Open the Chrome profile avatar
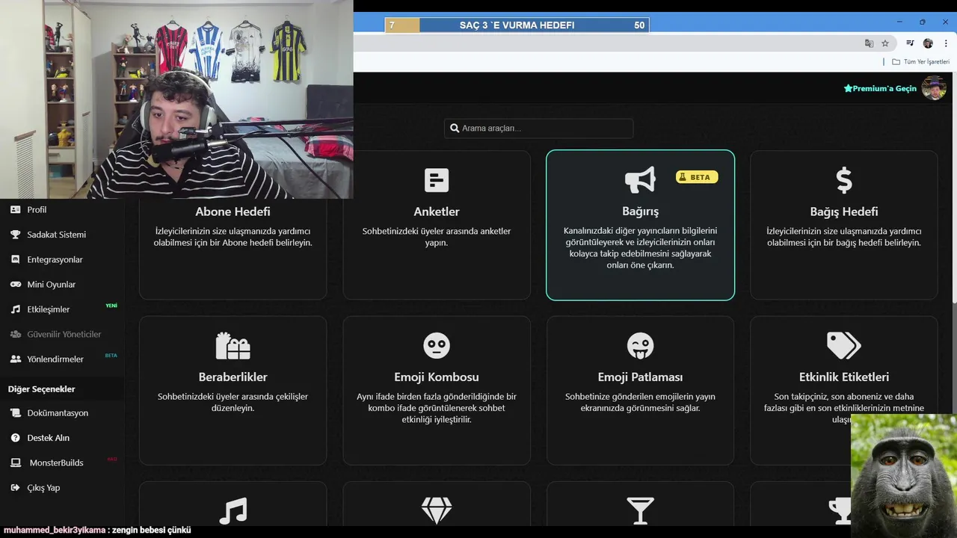957x538 pixels. 928,43
